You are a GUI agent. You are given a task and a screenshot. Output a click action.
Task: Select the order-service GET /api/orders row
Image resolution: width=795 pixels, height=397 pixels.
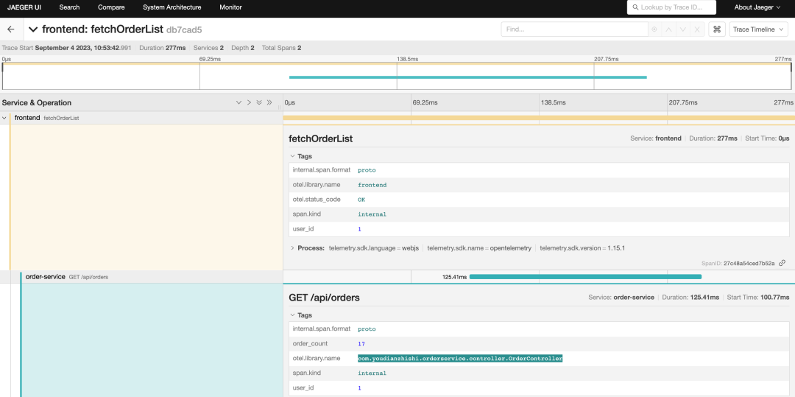(141, 277)
